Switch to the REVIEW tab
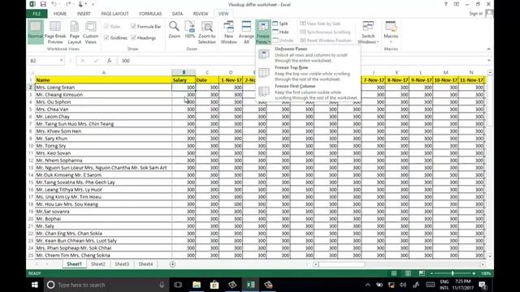Screen dimensions: 520x292 (201, 14)
